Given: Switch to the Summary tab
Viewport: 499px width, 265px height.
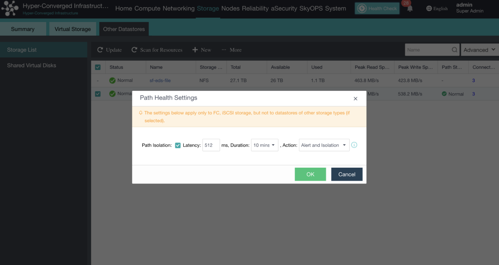Looking at the screenshot, I should (x=23, y=29).
